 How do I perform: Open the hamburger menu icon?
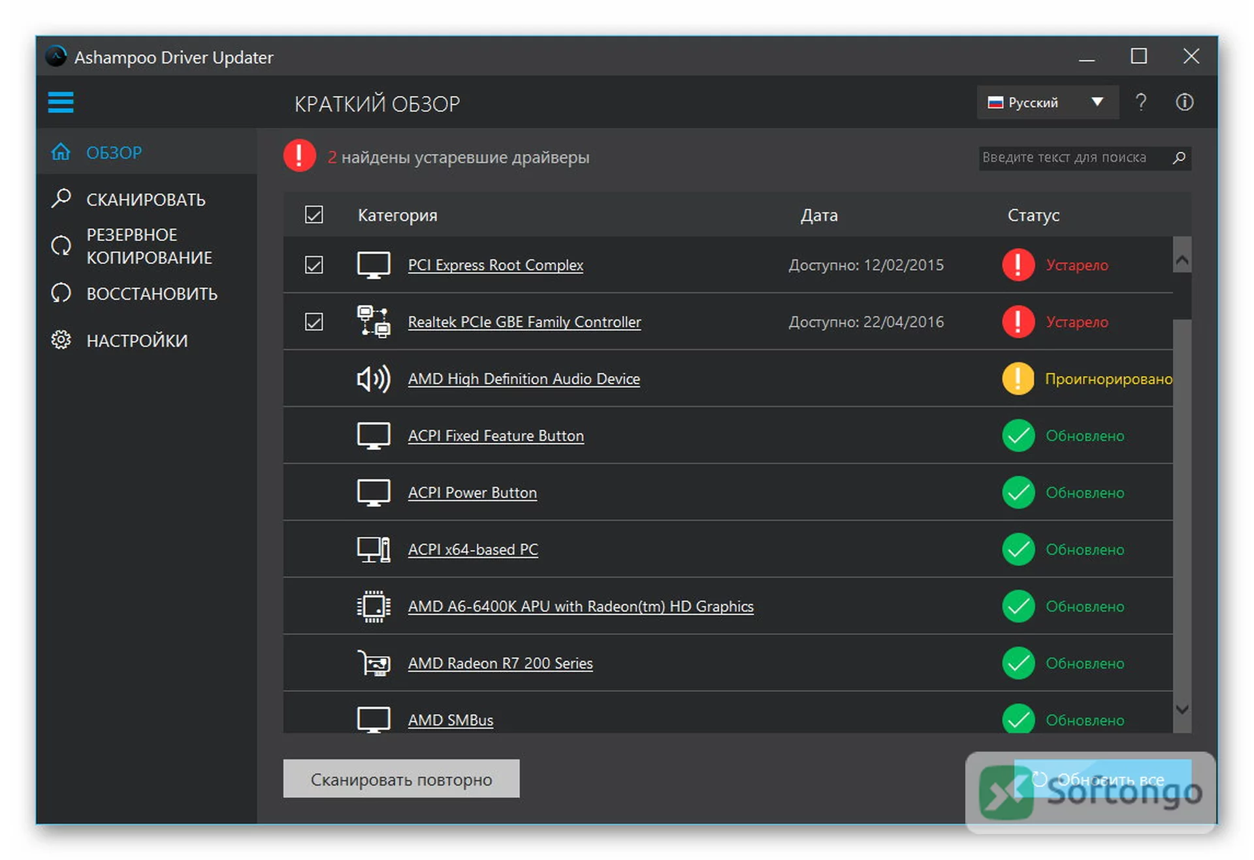point(61,102)
